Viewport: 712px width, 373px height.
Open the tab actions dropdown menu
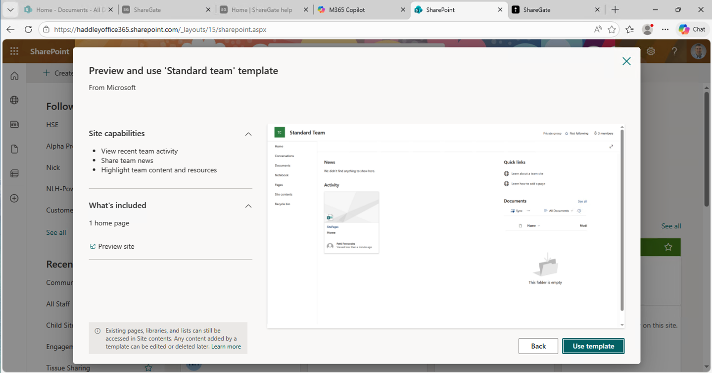pyautogui.click(x=10, y=10)
